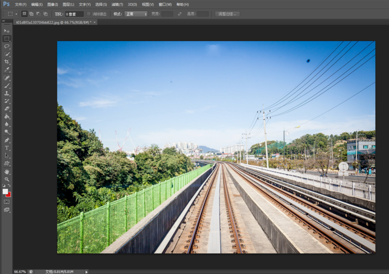Screen dimensions: 389x274
Task: Select the Hand tool
Action: 7,172
